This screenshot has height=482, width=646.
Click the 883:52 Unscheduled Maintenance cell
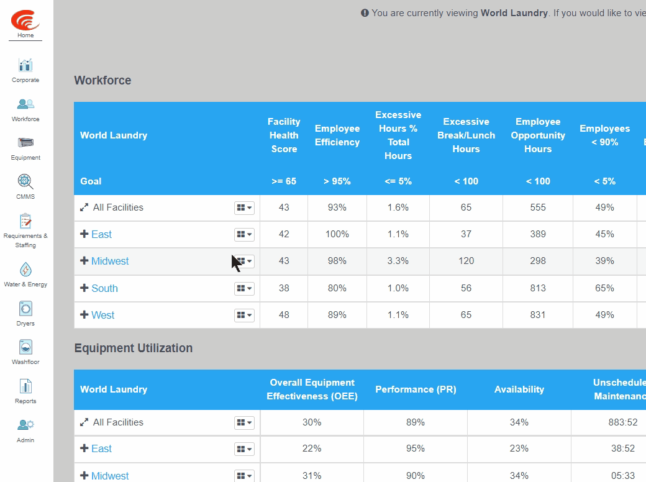point(623,422)
